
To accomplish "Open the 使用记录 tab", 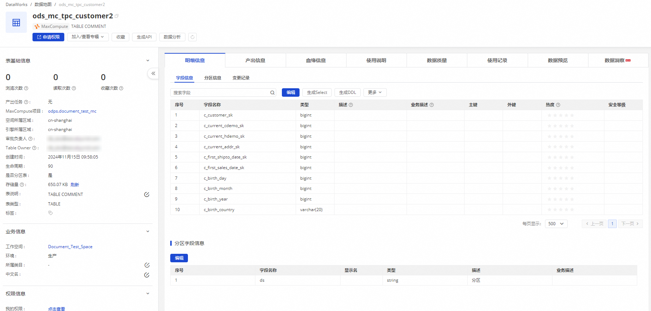I will coord(497,60).
